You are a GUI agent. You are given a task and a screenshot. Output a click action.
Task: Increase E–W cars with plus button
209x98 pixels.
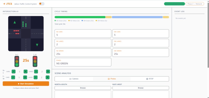25,77
